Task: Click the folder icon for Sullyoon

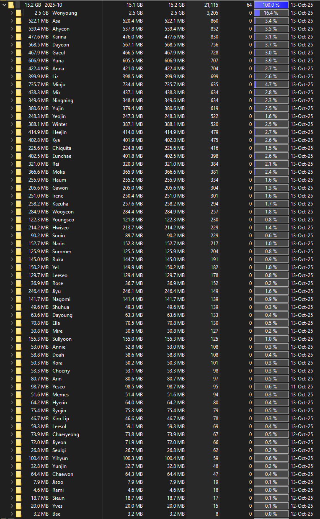Action: click(18, 339)
